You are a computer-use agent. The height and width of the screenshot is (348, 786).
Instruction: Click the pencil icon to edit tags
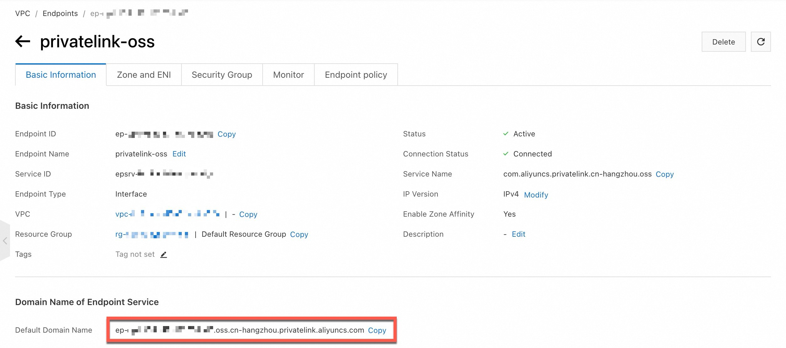coord(164,255)
